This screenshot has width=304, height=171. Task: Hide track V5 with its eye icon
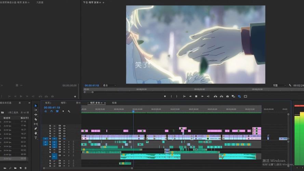(64, 128)
